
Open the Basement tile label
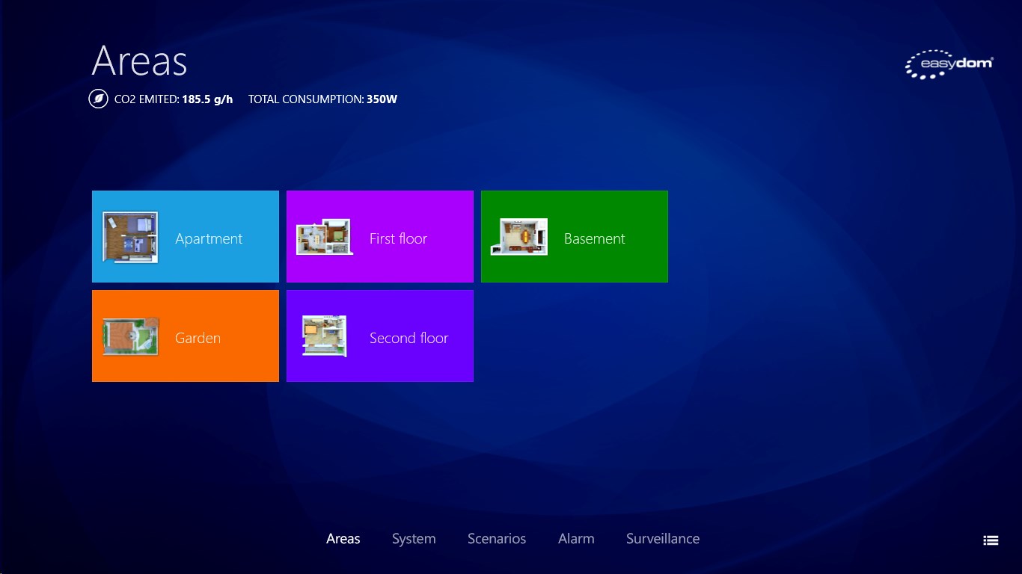(594, 238)
